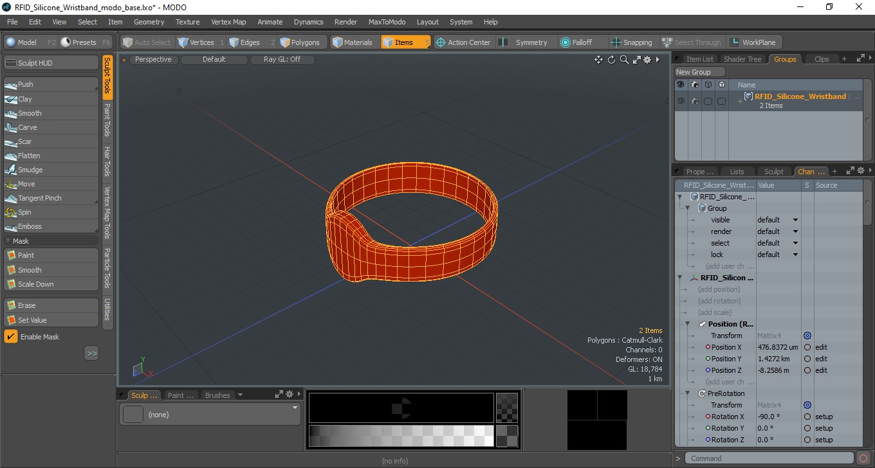
Task: Click the mask Set Value tool
Action: [51, 320]
